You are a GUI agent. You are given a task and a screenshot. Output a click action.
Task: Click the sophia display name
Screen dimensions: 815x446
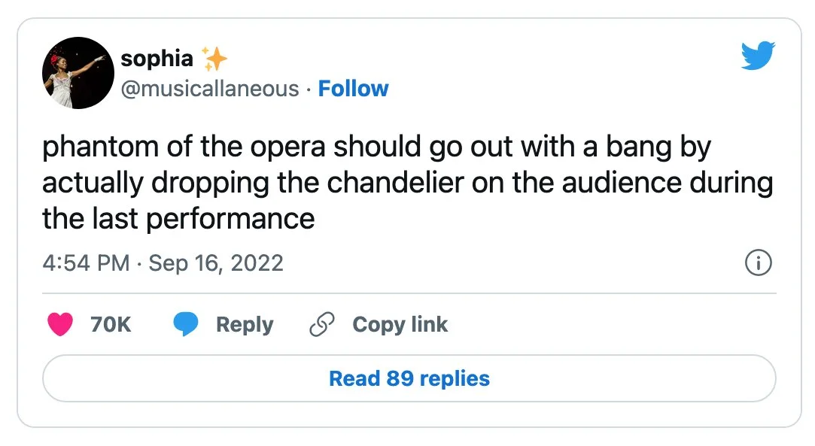(157, 59)
